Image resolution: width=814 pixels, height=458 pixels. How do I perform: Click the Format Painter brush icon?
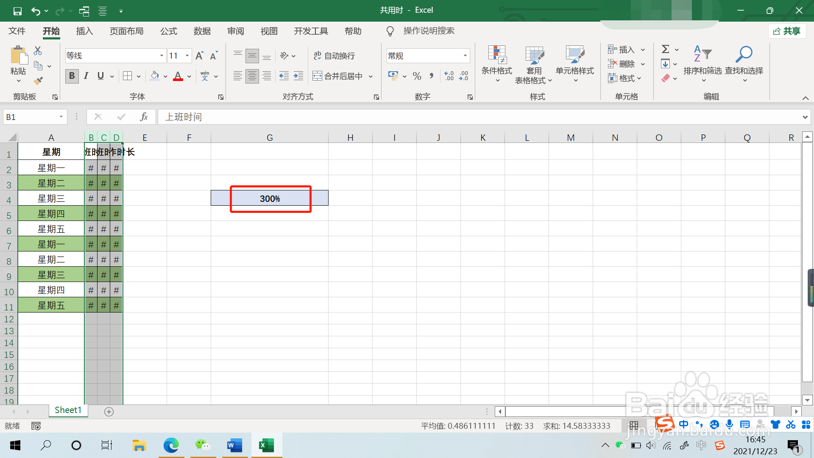pyautogui.click(x=39, y=80)
